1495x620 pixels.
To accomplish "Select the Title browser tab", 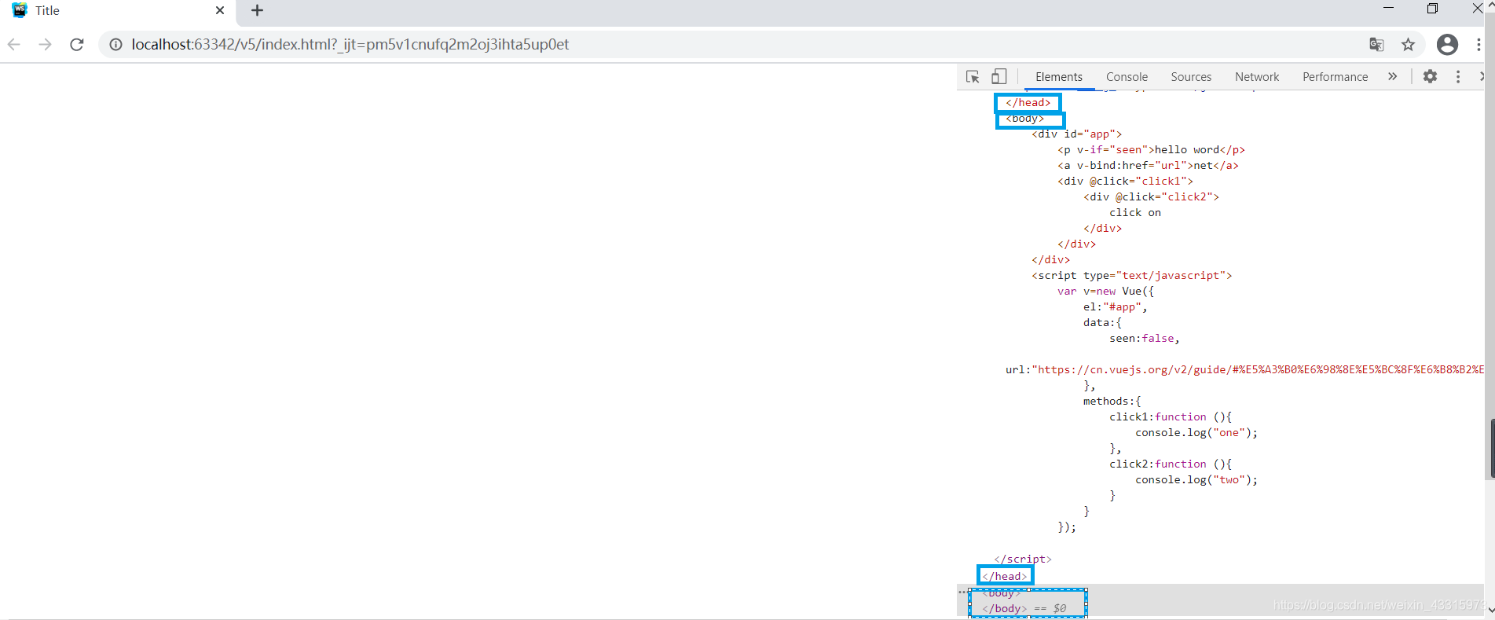I will coord(118,10).
